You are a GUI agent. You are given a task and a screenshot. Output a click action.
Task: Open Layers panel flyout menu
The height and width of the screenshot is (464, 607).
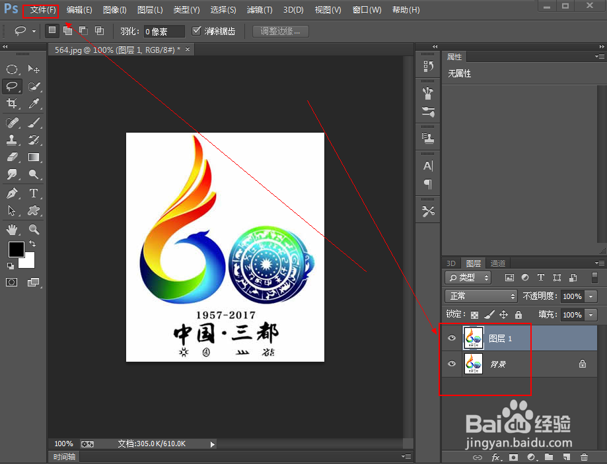[600, 263]
